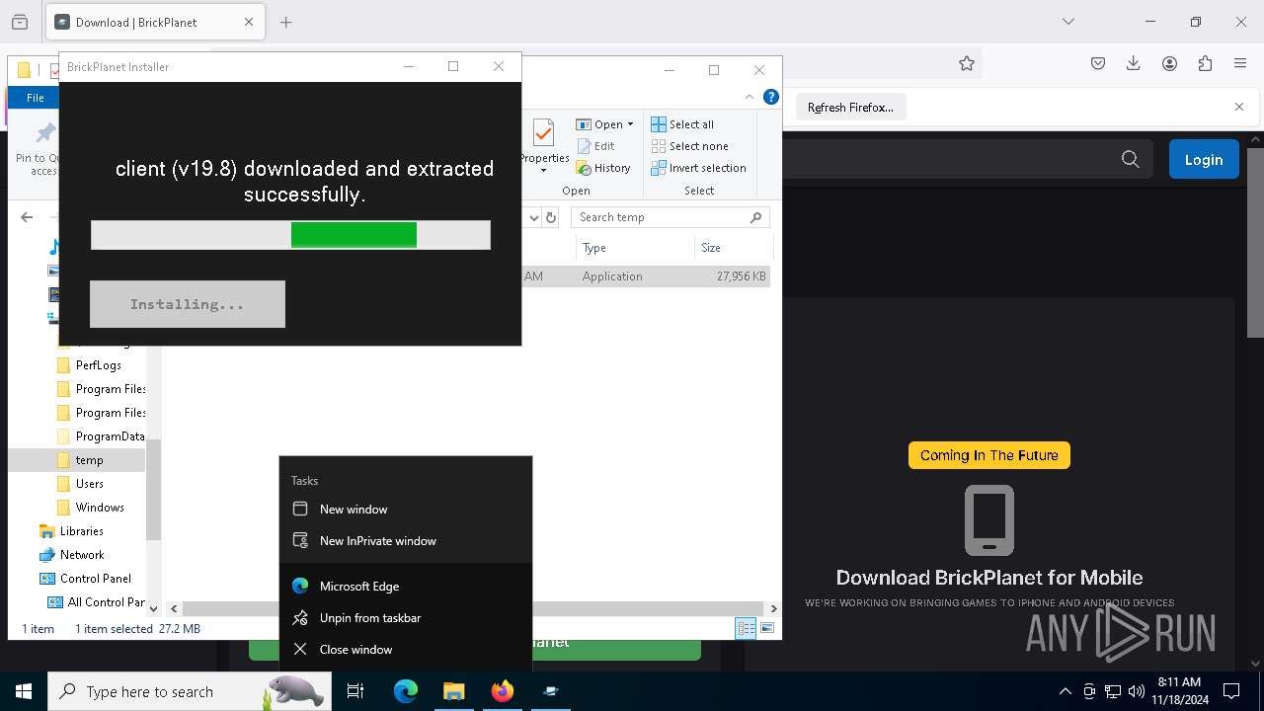Viewport: 1264px width, 711px height.
Task: Click Select none in Explorer ribbon
Action: [x=689, y=146]
